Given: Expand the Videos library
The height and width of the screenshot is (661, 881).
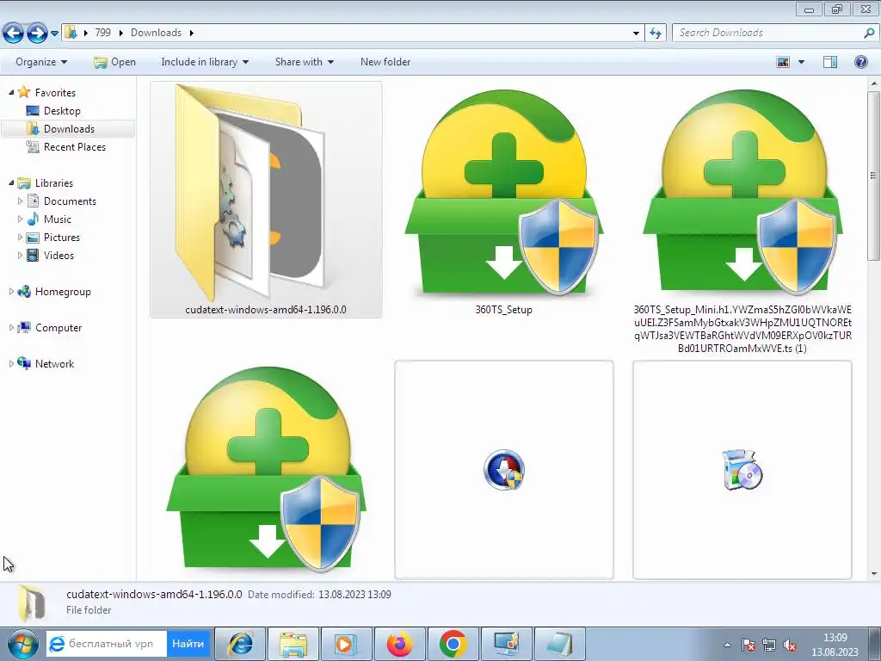Looking at the screenshot, I should pyautogui.click(x=21, y=255).
